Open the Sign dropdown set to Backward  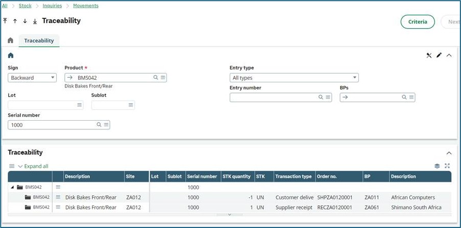[x=32, y=78]
